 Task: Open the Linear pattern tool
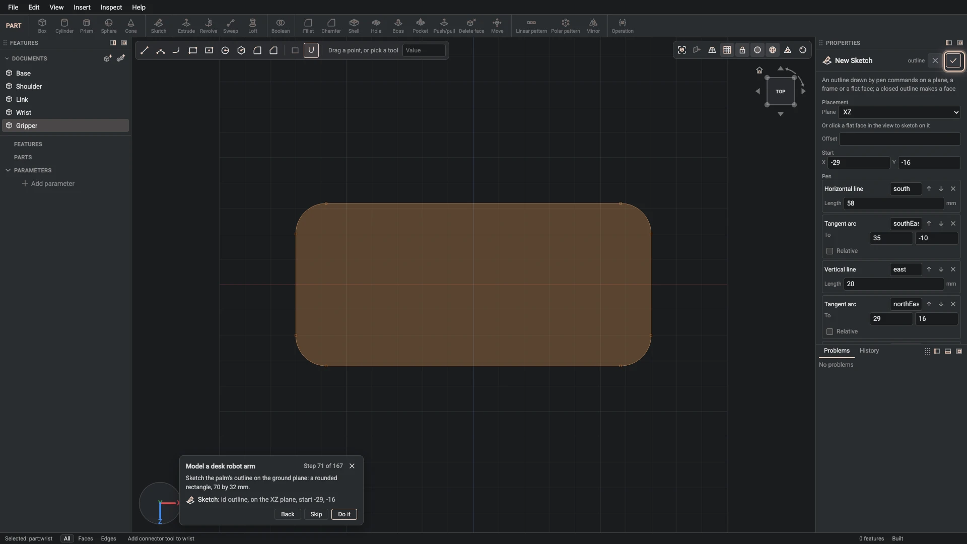(531, 26)
